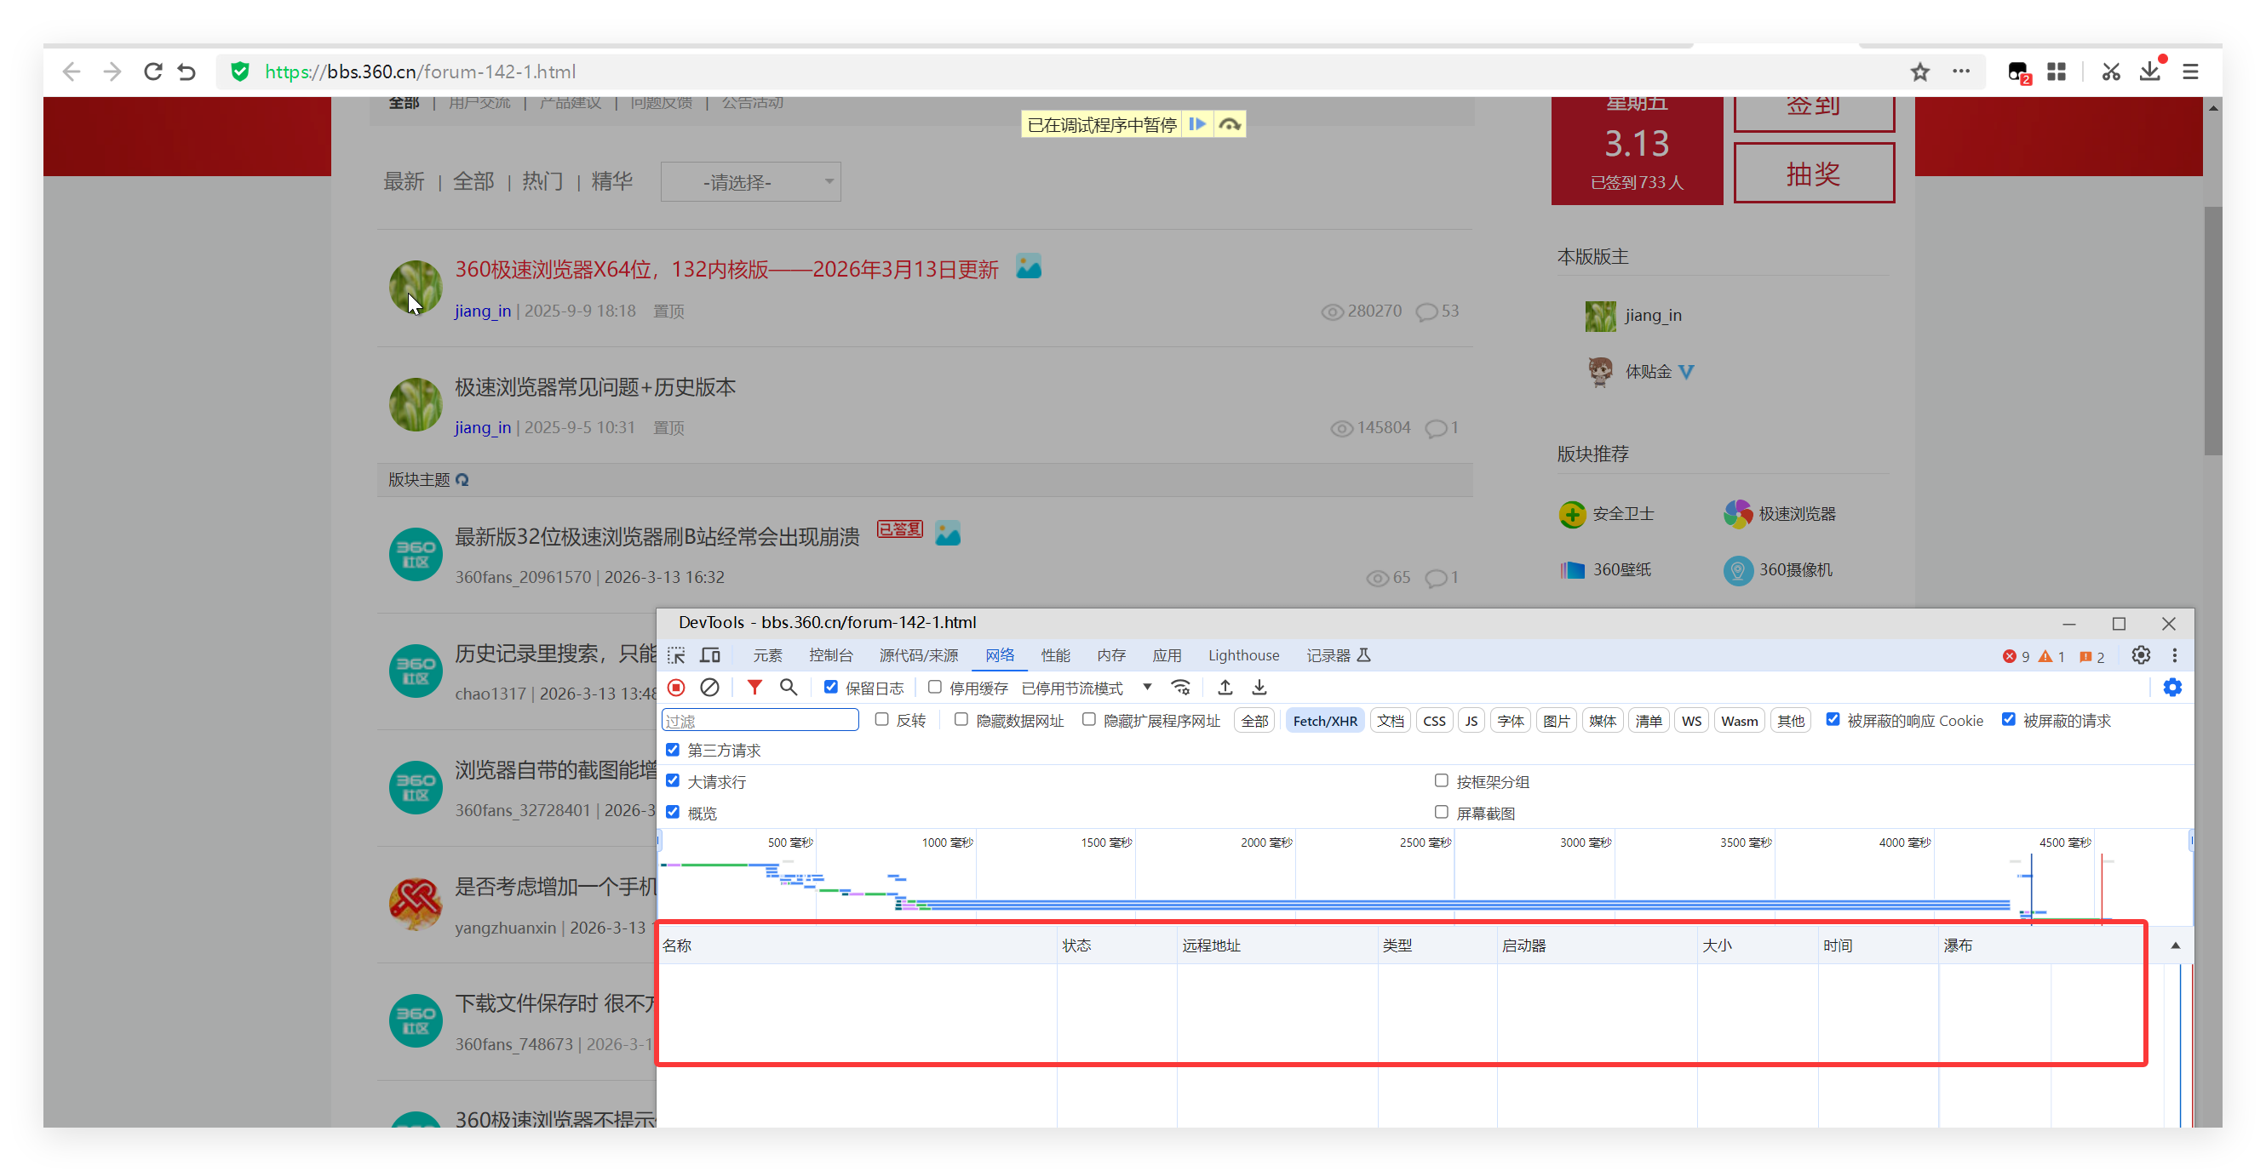Check the 反转 checkbox
2266x1171 pixels.
tap(881, 719)
